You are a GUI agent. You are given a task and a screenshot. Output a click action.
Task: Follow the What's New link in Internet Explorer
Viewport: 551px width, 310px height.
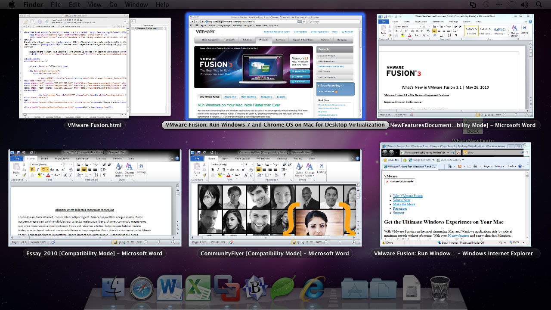[x=402, y=200]
